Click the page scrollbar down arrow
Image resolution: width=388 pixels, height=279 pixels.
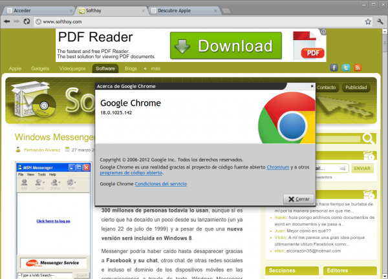coord(385,276)
